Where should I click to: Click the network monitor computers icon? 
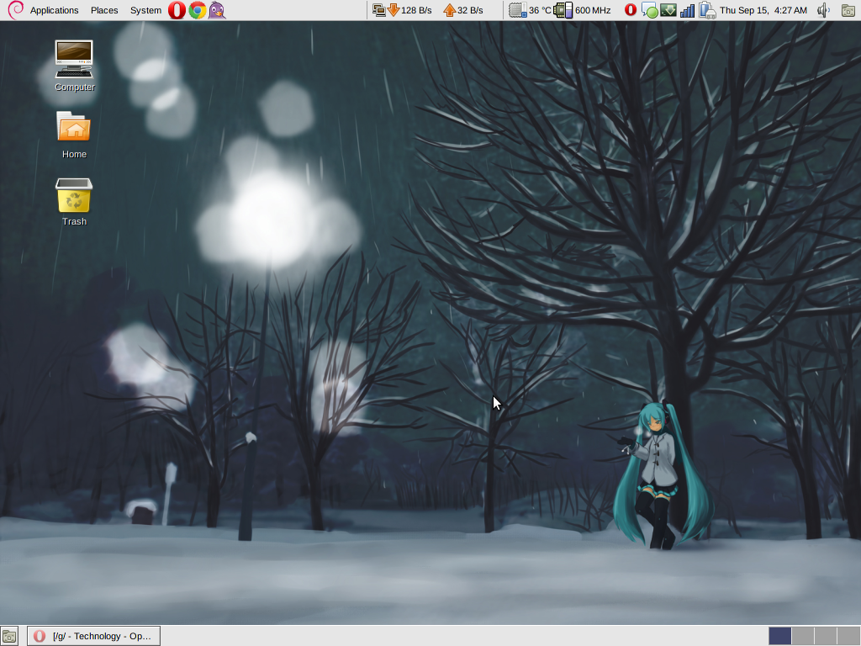pos(379,10)
